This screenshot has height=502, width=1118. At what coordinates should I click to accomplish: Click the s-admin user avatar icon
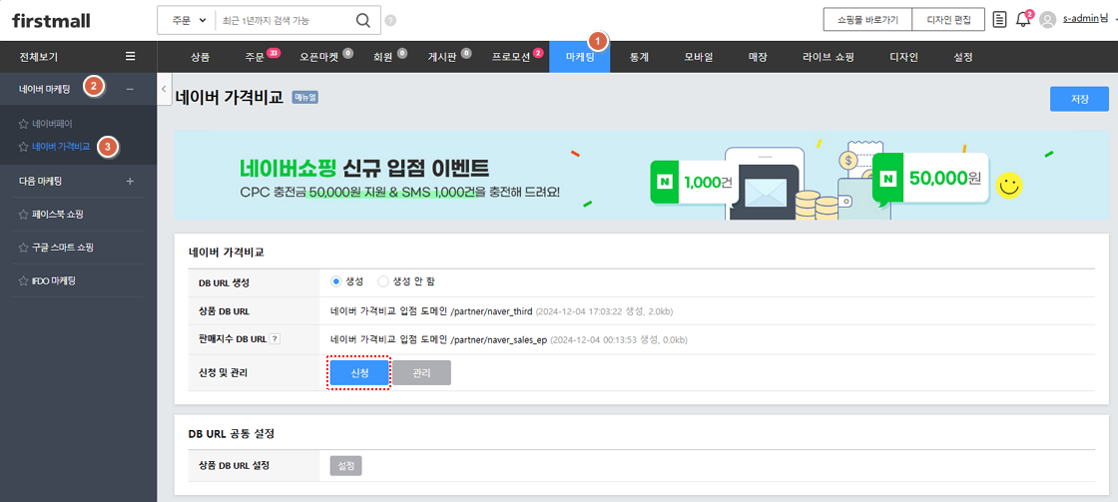1047,20
